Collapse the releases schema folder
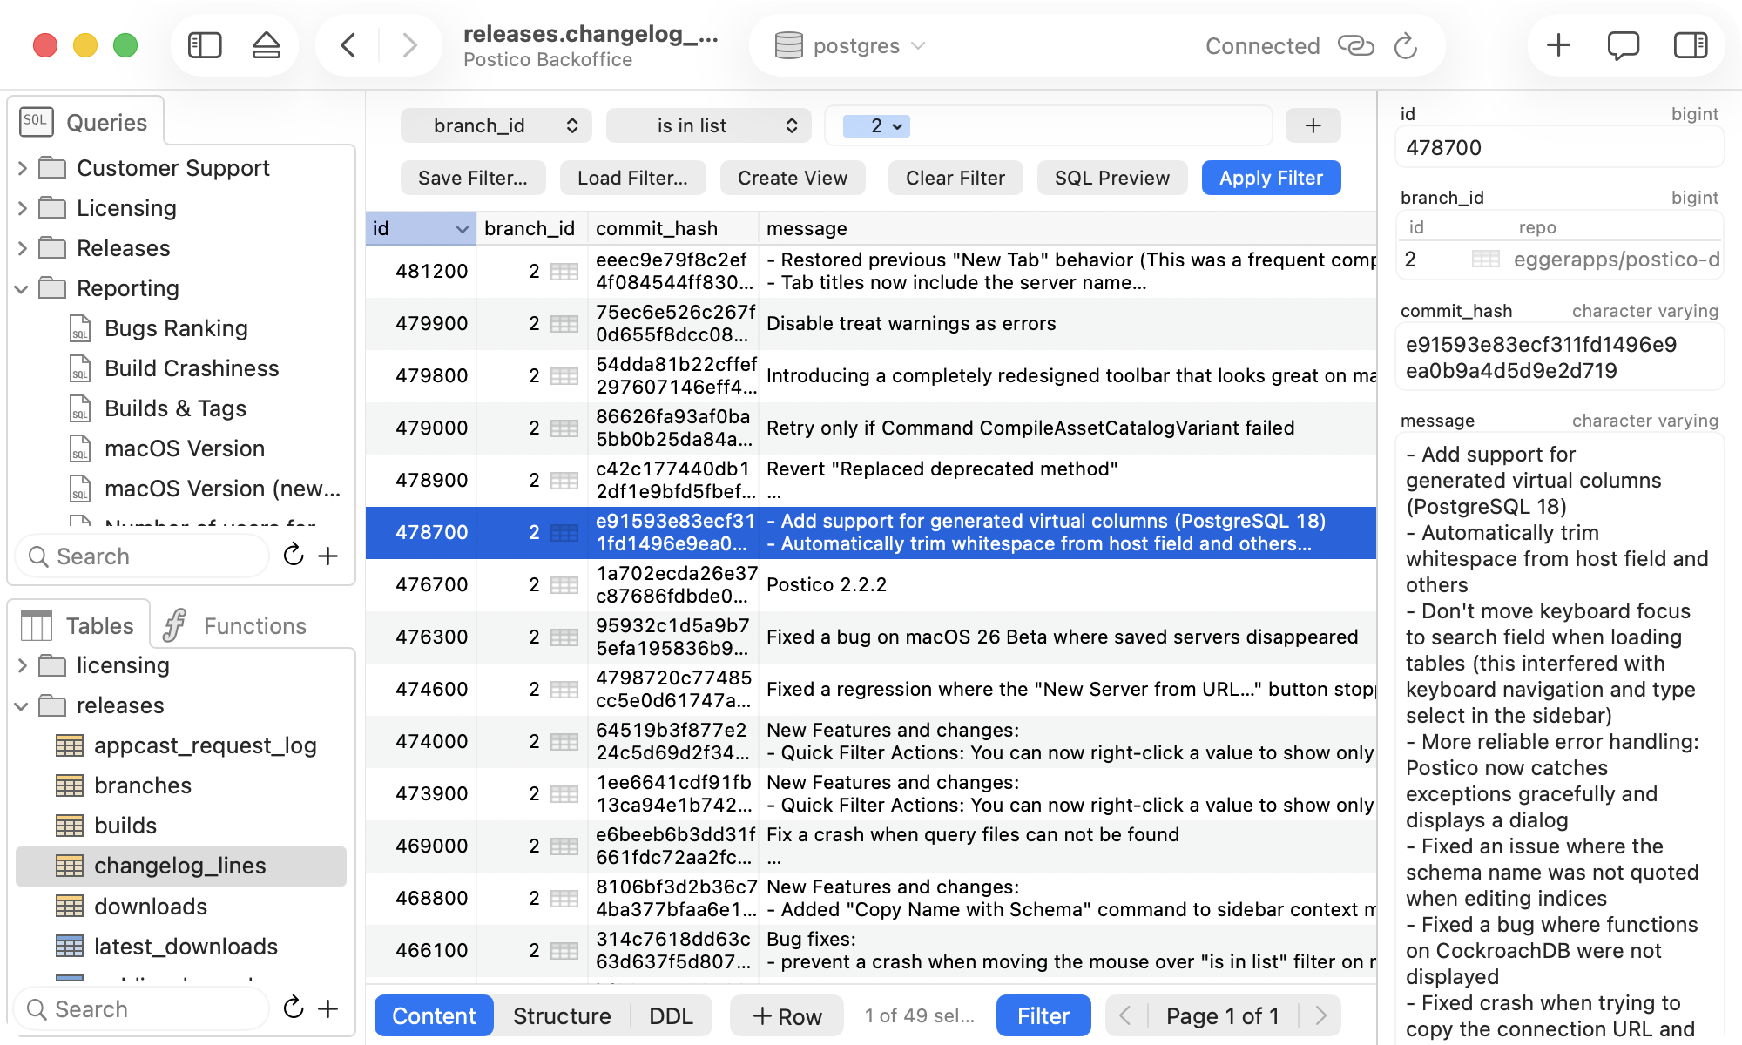This screenshot has width=1742, height=1045. pyautogui.click(x=23, y=705)
